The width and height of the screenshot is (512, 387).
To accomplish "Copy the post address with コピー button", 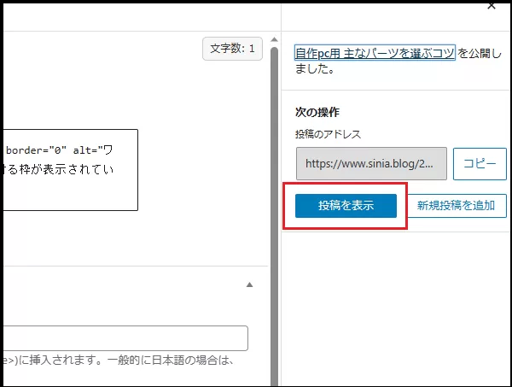I will [480, 163].
